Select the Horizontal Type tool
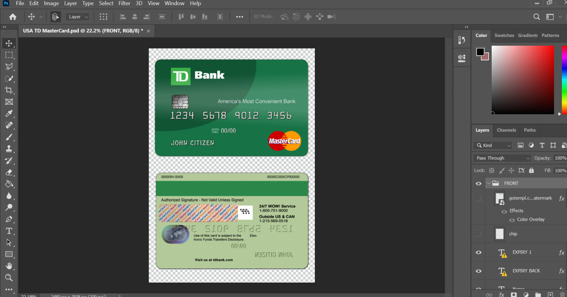This screenshot has height=297, width=567. point(9,231)
